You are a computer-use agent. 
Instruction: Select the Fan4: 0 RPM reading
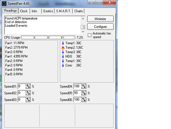tap(14, 70)
